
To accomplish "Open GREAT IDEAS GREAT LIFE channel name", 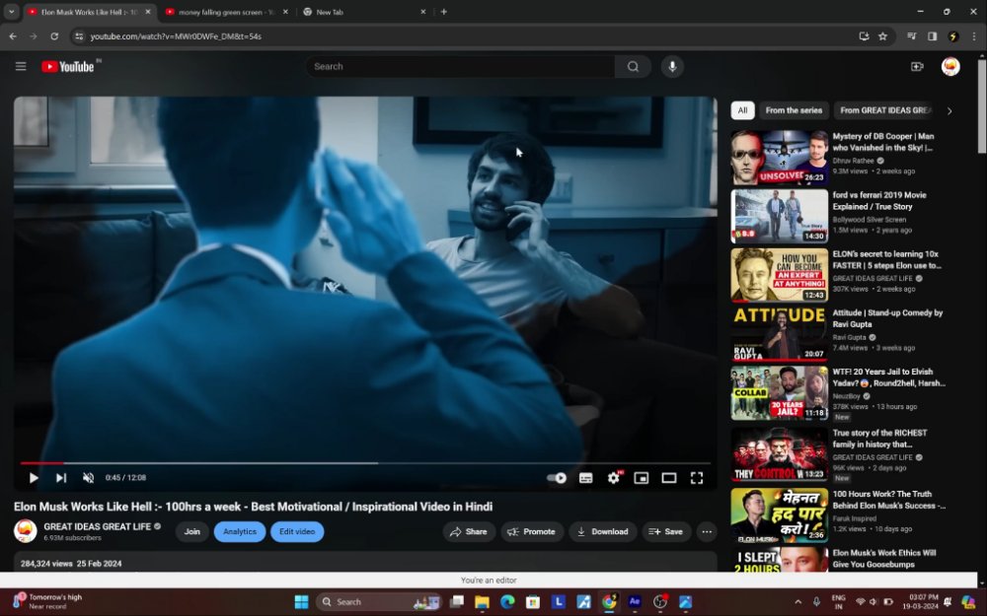I will 98,526.
